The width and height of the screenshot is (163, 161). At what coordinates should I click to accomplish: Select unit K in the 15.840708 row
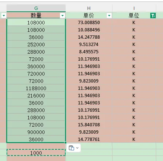pyautogui.click(x=134, y=125)
